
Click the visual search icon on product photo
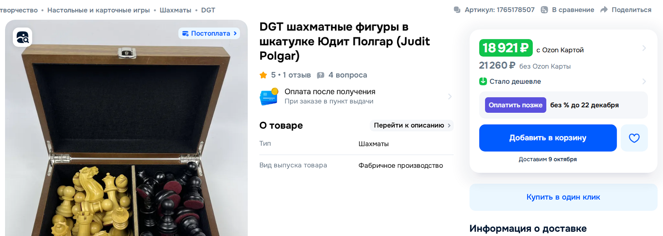click(x=23, y=37)
